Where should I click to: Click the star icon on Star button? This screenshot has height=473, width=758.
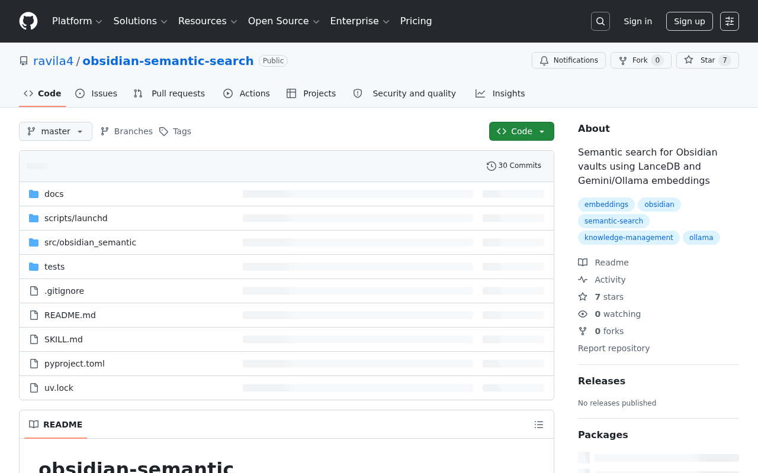tap(689, 60)
